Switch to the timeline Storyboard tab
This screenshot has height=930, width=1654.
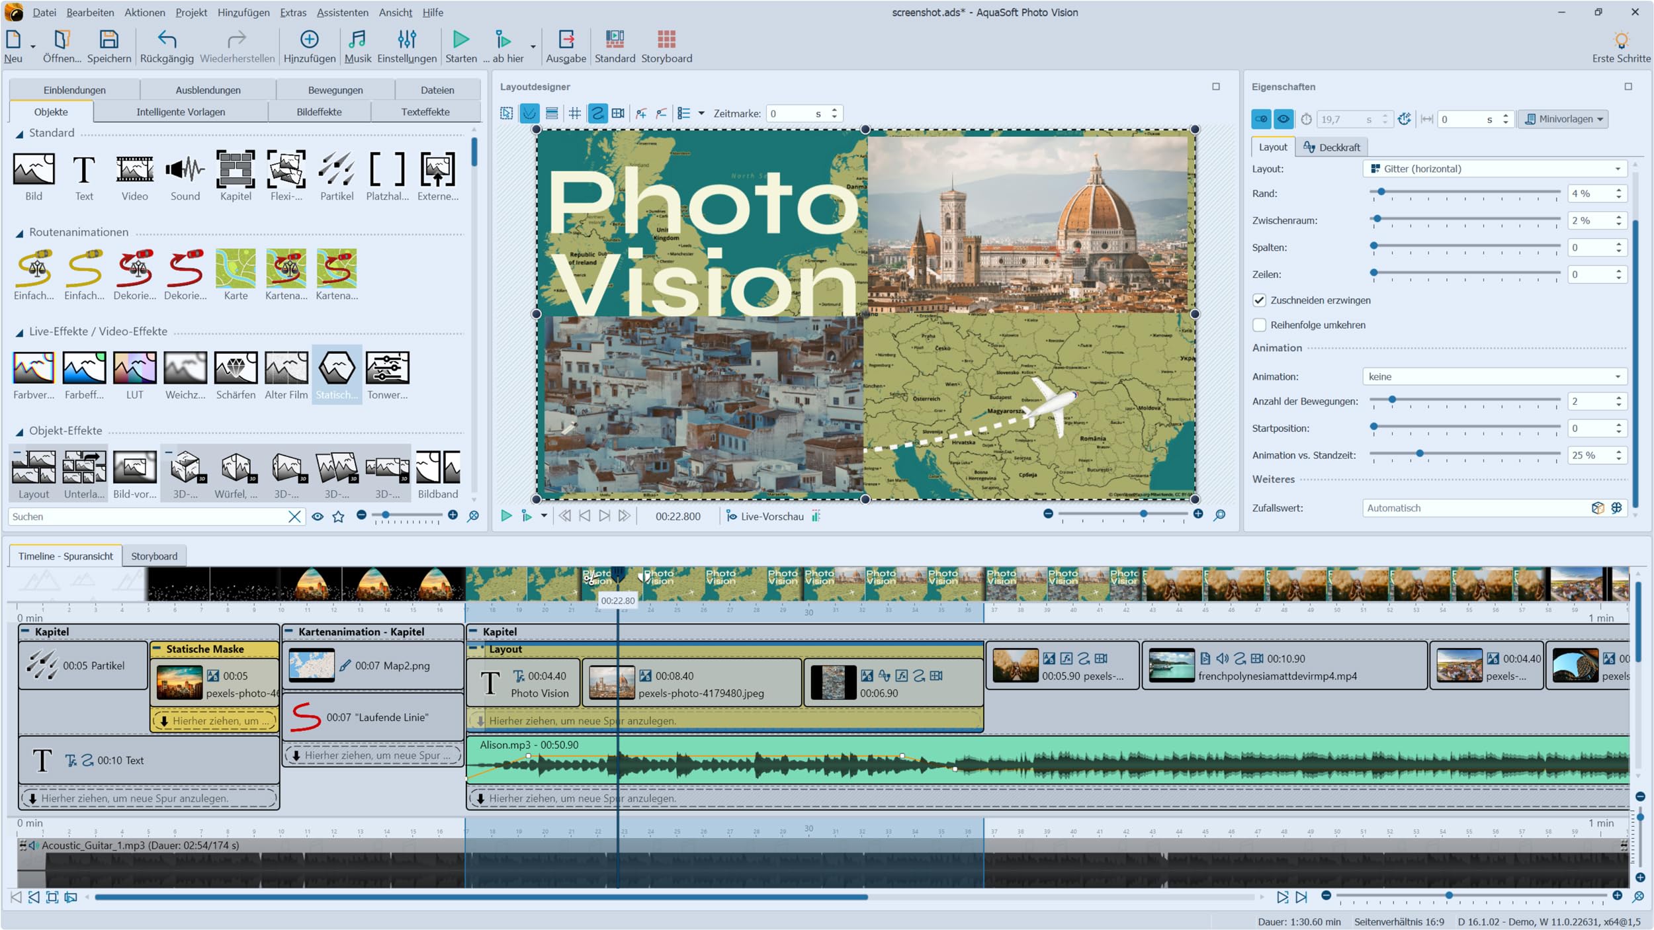click(154, 556)
